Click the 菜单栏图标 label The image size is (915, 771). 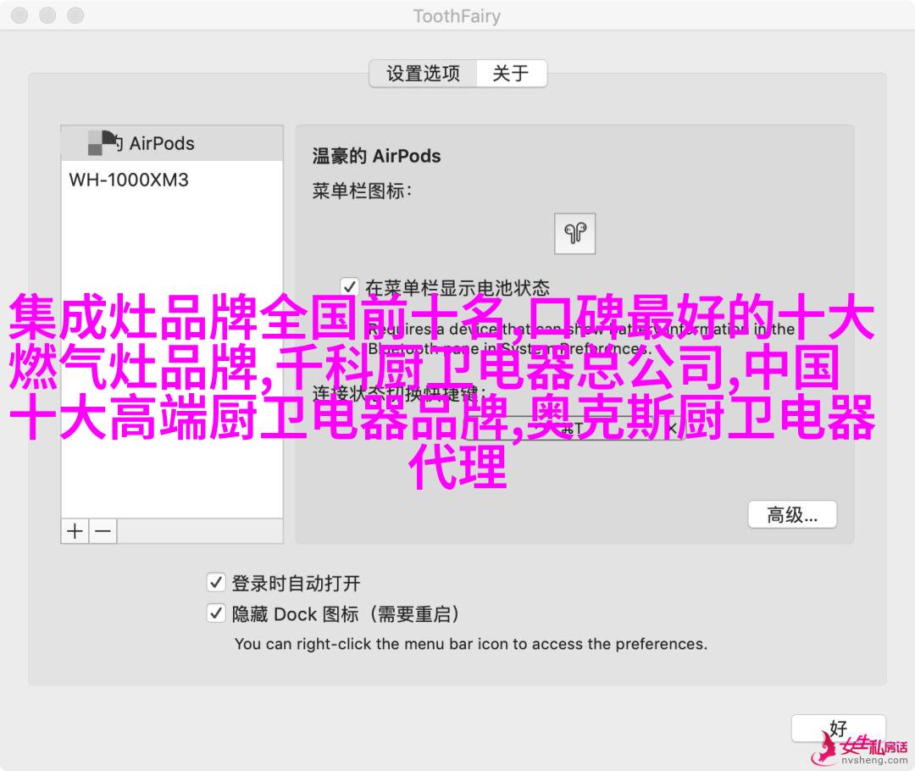tap(362, 191)
